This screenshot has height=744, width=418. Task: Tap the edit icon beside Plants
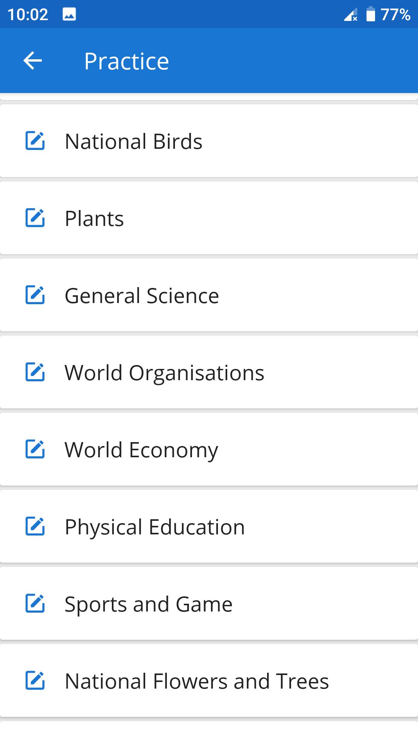35,218
